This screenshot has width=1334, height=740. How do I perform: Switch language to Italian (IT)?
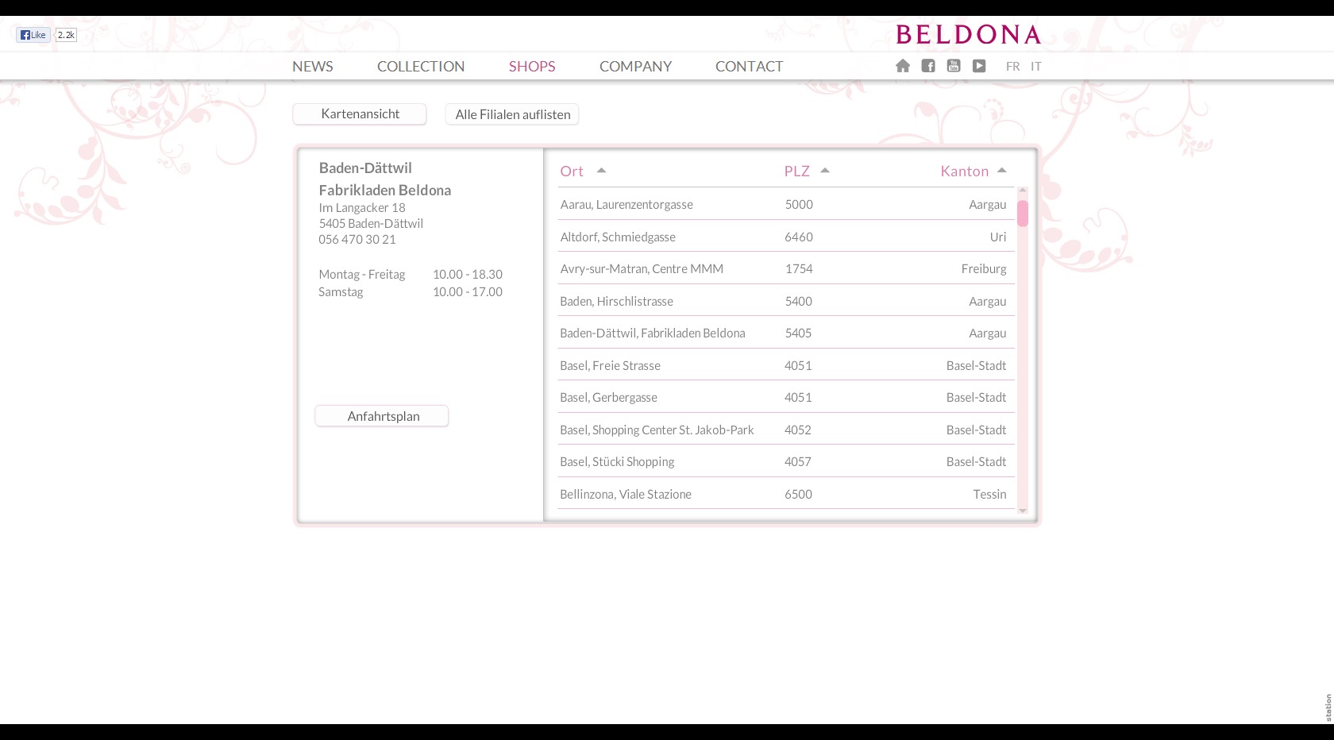point(1035,67)
